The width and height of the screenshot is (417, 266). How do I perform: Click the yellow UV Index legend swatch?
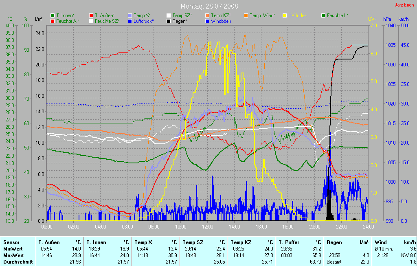pos(285,16)
